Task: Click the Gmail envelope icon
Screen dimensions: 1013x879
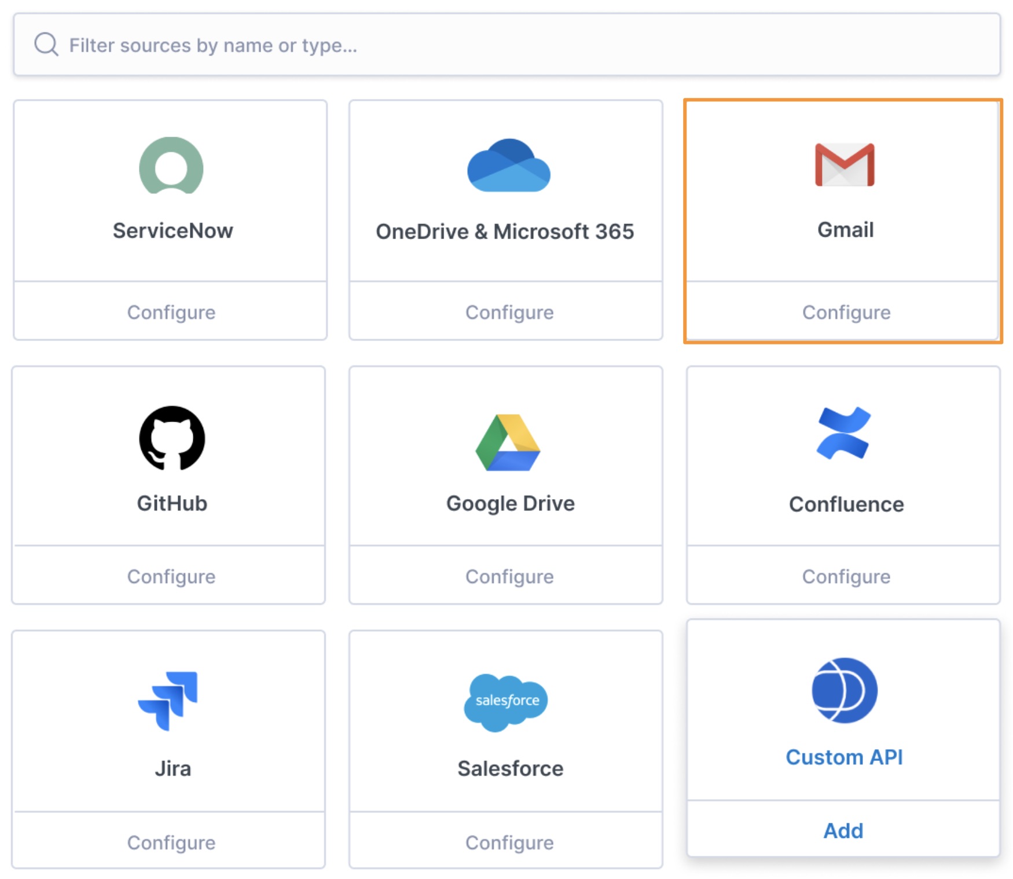Action: (845, 165)
